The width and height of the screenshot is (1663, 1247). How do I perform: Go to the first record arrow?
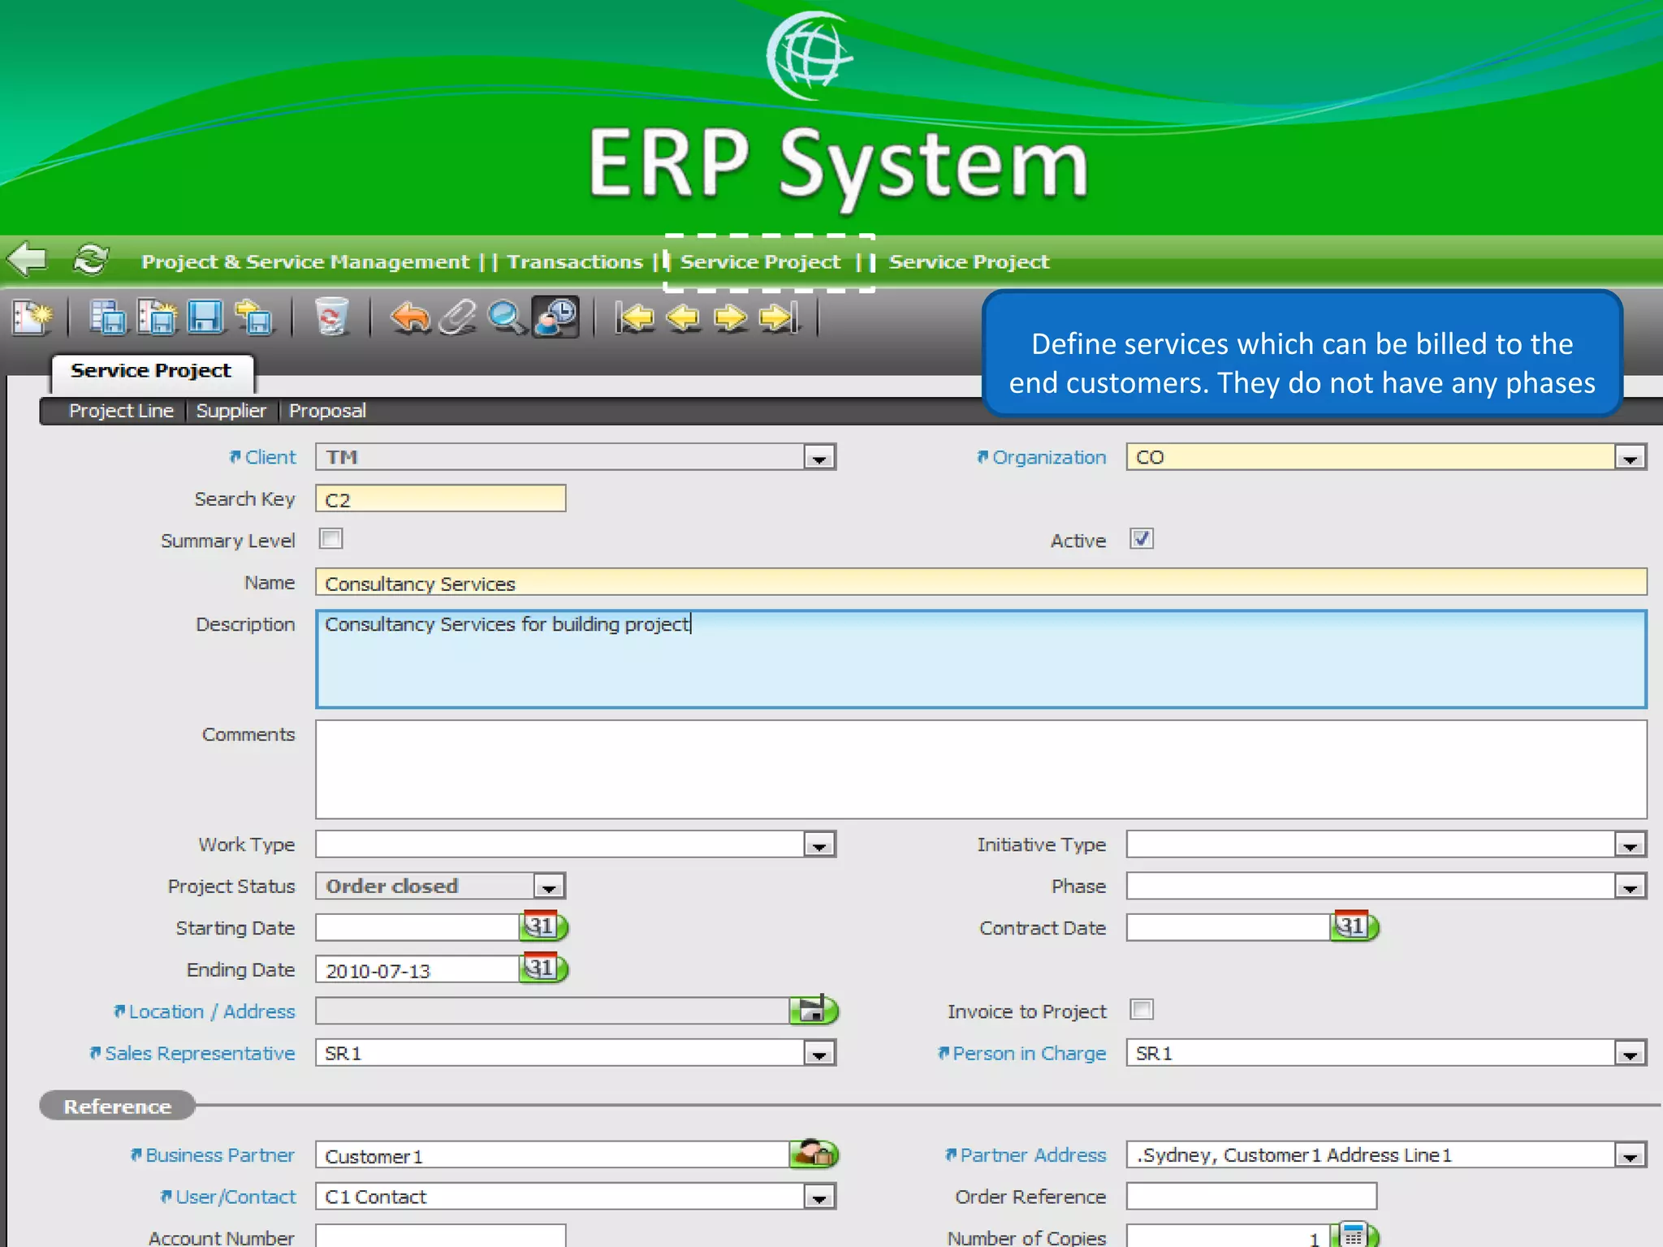634,317
